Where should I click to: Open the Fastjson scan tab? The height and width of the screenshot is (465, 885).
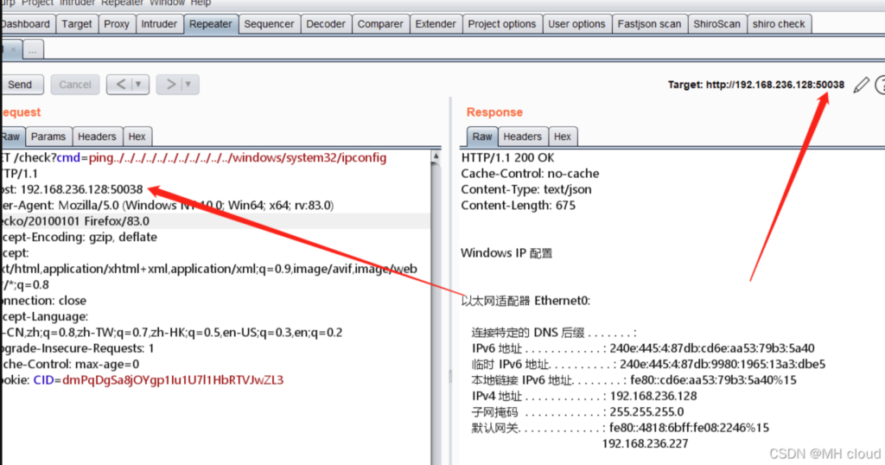(x=649, y=24)
